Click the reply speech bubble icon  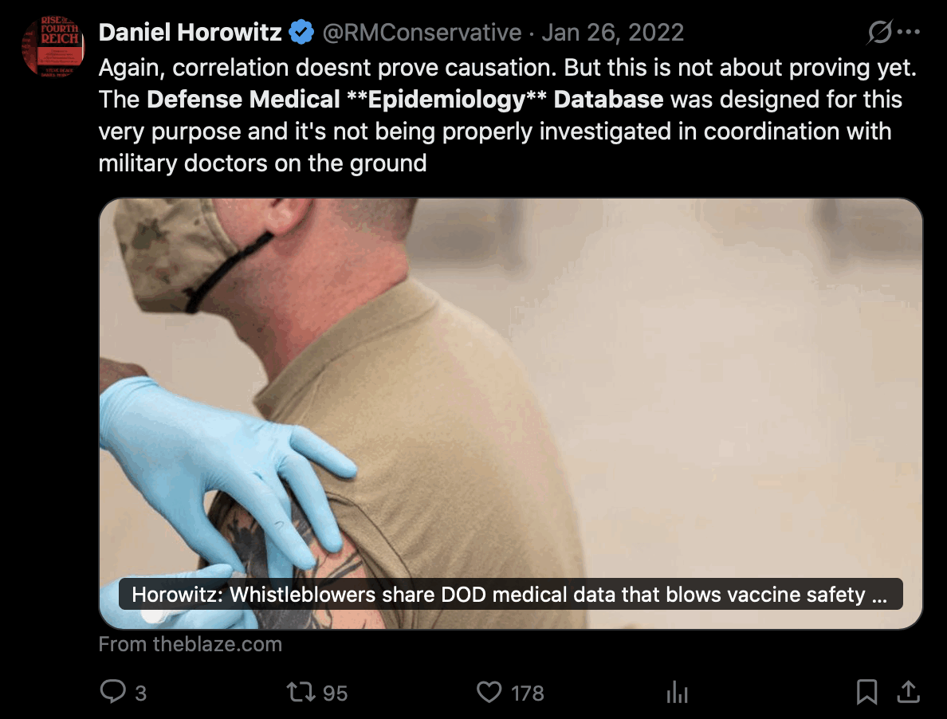[112, 692]
